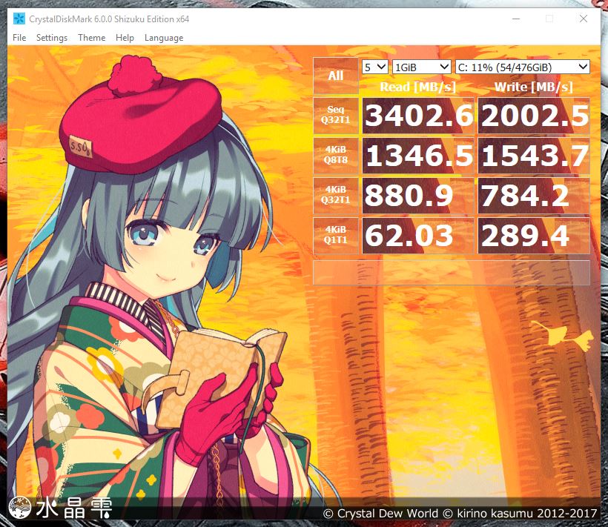Viewport: 608px width, 527px height.
Task: Run all benchmarks with All button
Action: [x=336, y=76]
